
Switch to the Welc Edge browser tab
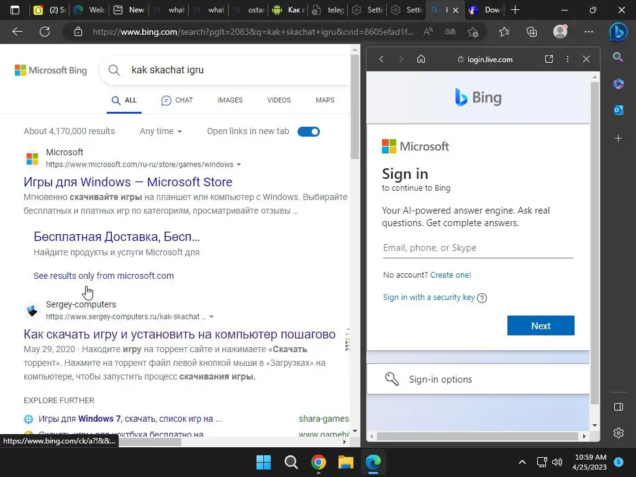tap(89, 10)
